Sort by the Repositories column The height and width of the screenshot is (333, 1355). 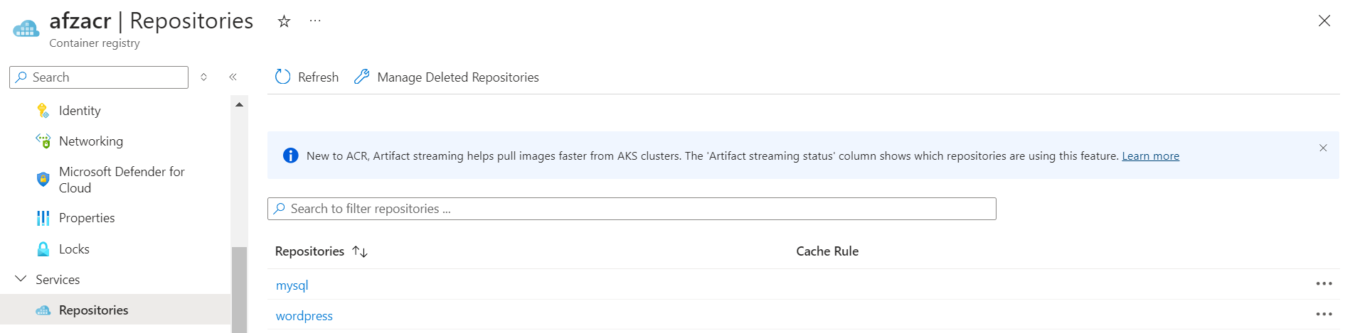click(x=359, y=251)
